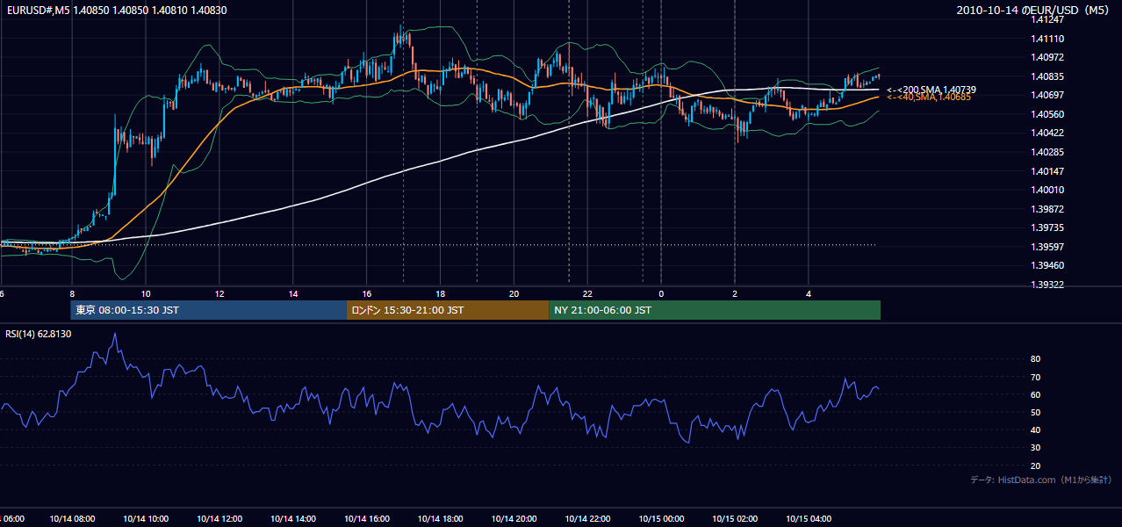
Task: Click the 10/14 20:00 bottom time label
Action: tap(514, 519)
